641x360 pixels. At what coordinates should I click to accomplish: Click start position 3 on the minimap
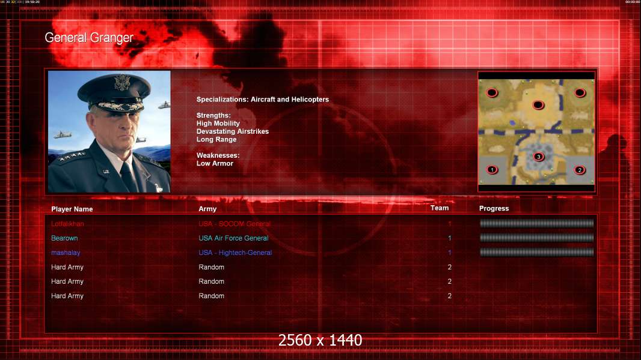click(x=538, y=157)
